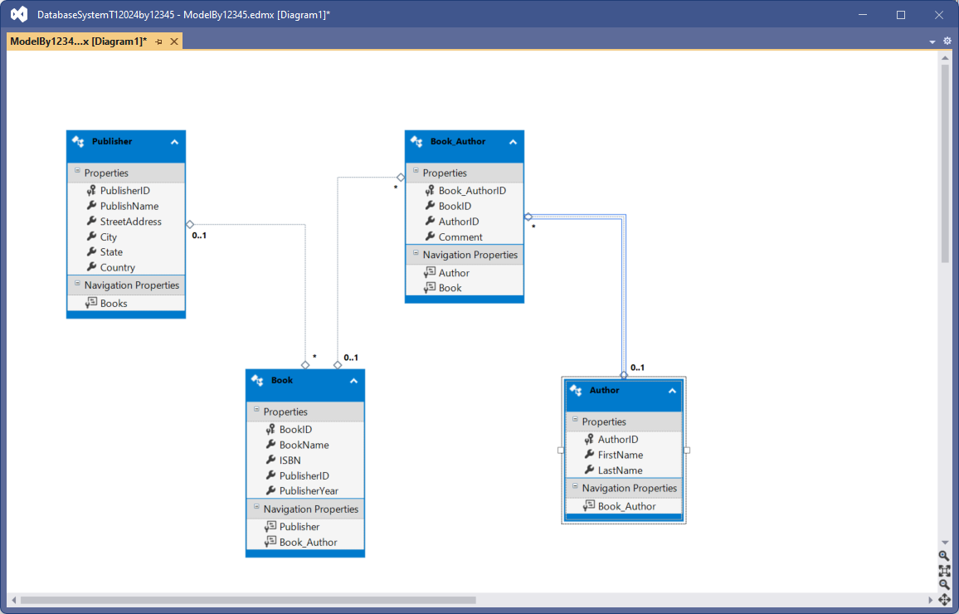Click the zoom in magnifier icon
The height and width of the screenshot is (614, 959).
pos(944,556)
